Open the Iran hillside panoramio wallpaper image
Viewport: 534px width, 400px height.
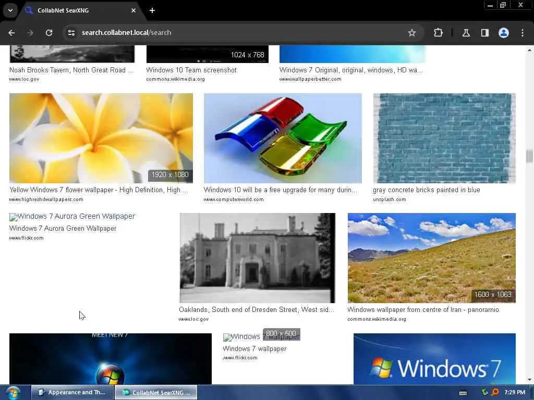coord(431,258)
